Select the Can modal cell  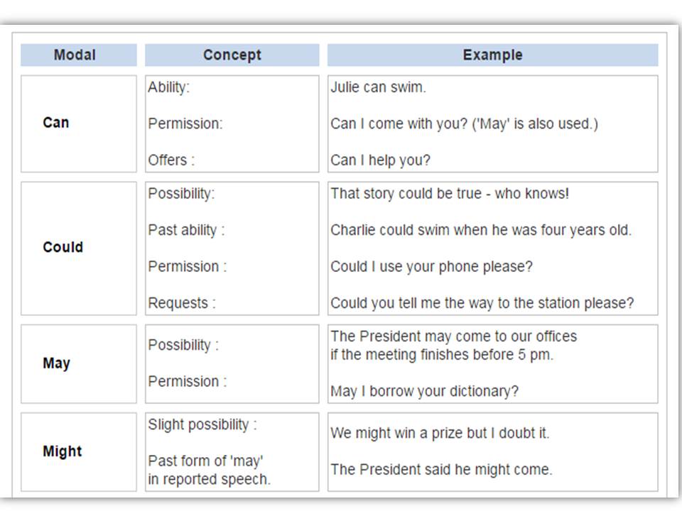[56, 123]
